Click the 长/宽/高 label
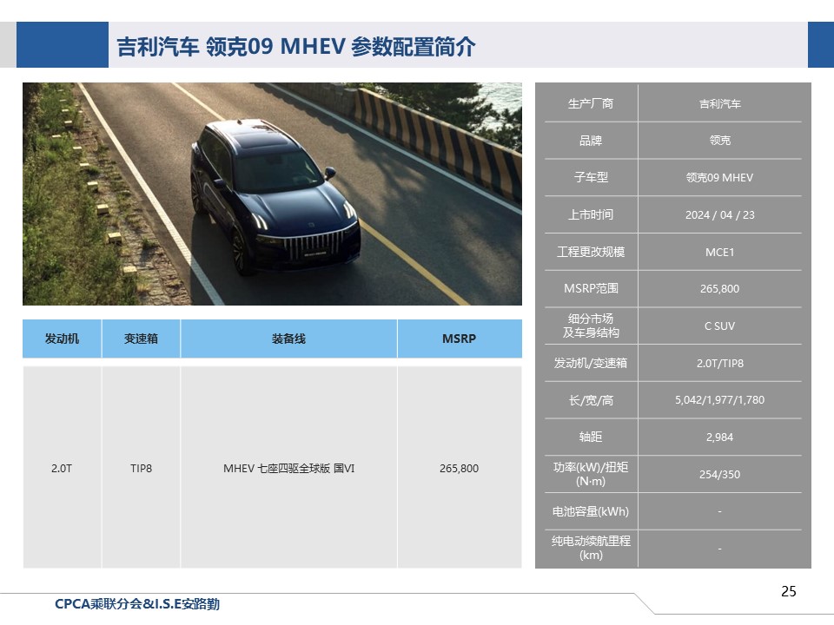 point(591,399)
